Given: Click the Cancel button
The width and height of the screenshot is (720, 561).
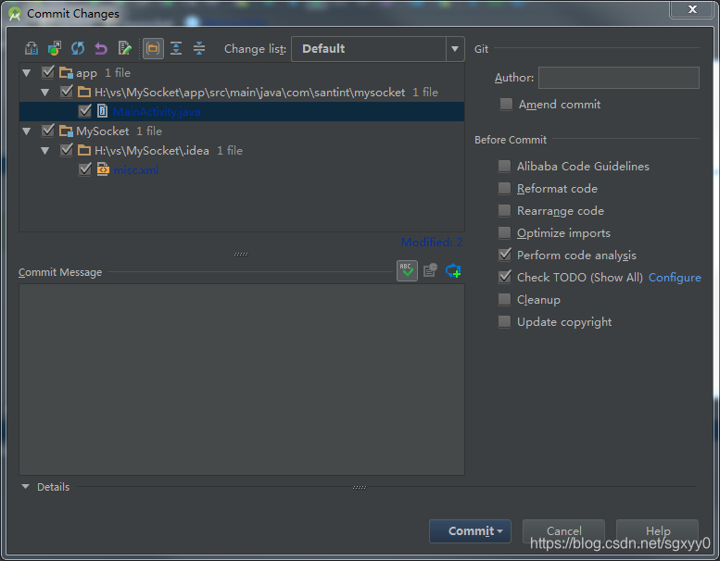Looking at the screenshot, I should [563, 531].
